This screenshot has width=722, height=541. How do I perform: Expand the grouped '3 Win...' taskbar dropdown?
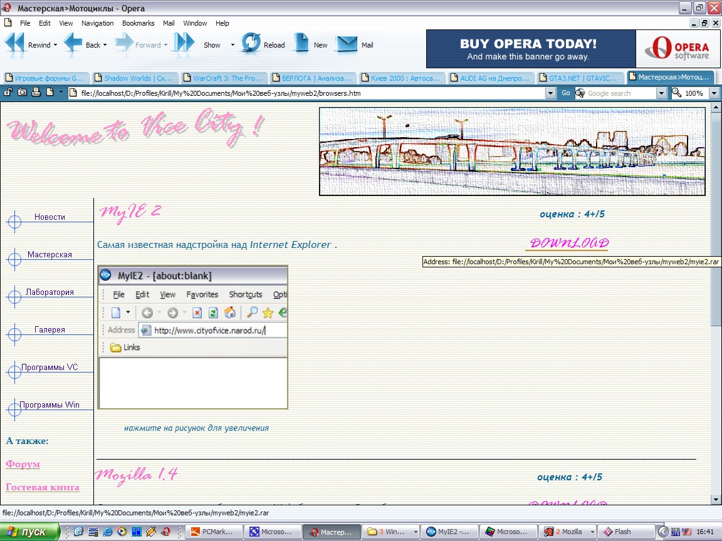tap(416, 532)
